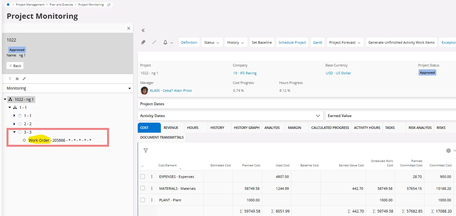Open the RISK ANALYSIS tab

click(x=420, y=128)
